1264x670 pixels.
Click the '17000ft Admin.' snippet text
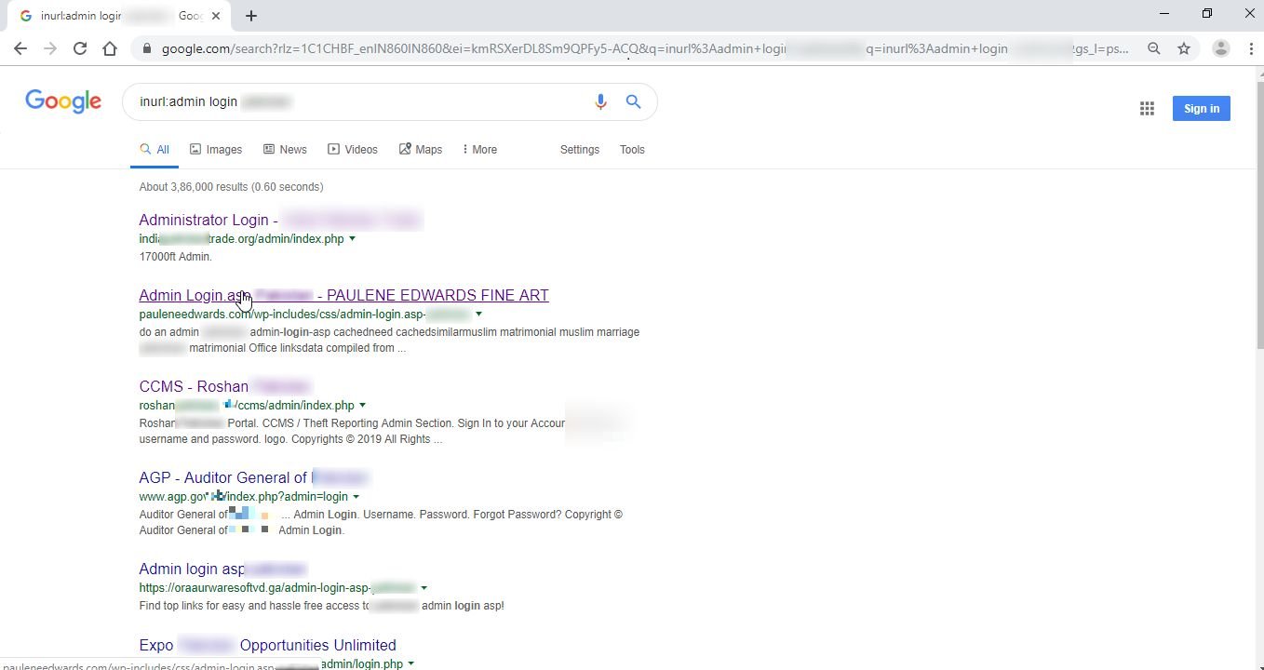(175, 257)
